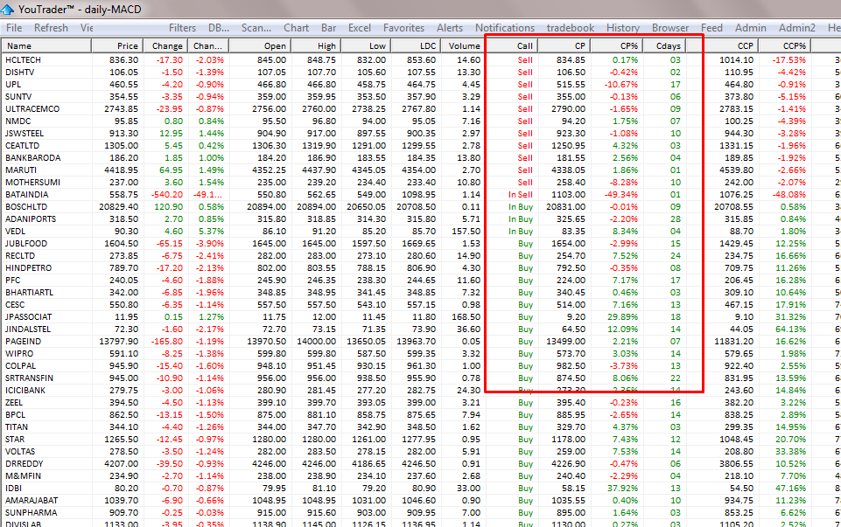
Task: Select the BOSCHLTD stock name
Action: tap(26, 207)
